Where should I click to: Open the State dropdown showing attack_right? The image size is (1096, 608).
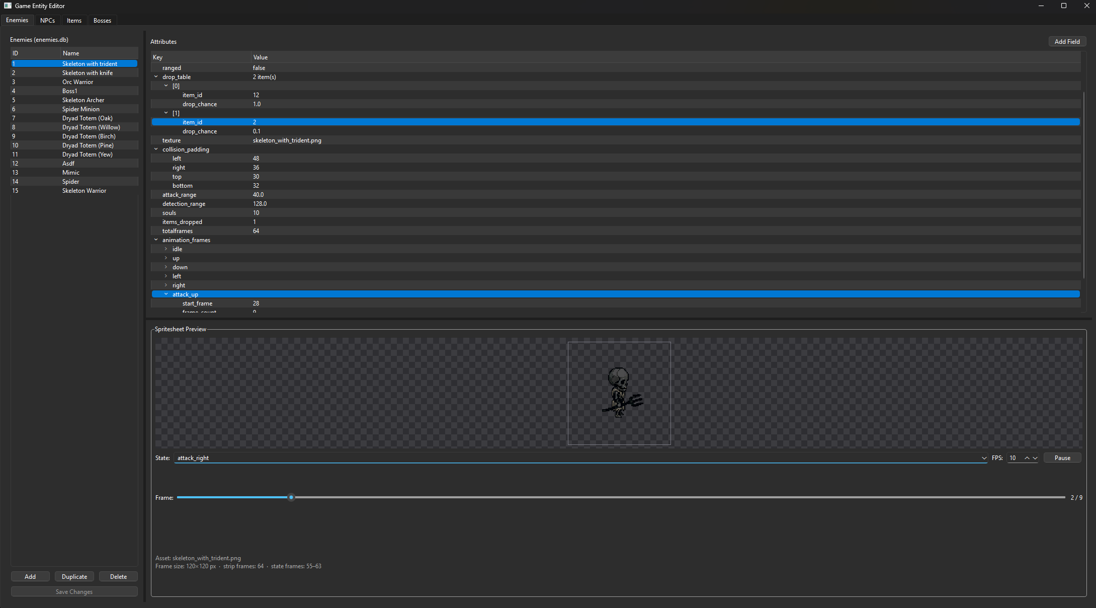pyautogui.click(x=581, y=458)
